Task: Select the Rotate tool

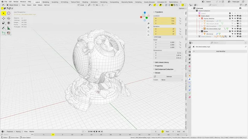Action: click(9, 18)
